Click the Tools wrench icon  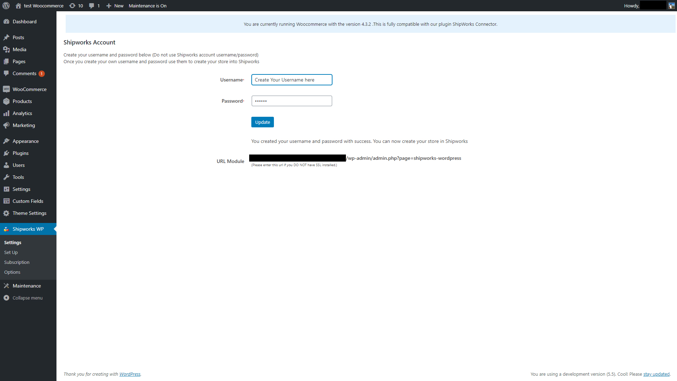(6, 177)
